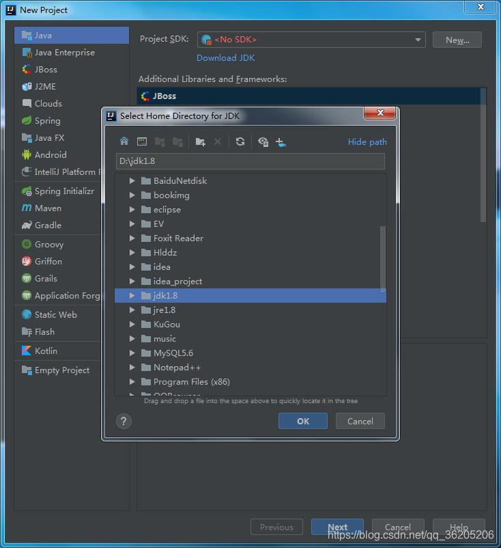Expand the MySQL5.6 folder

[132, 353]
